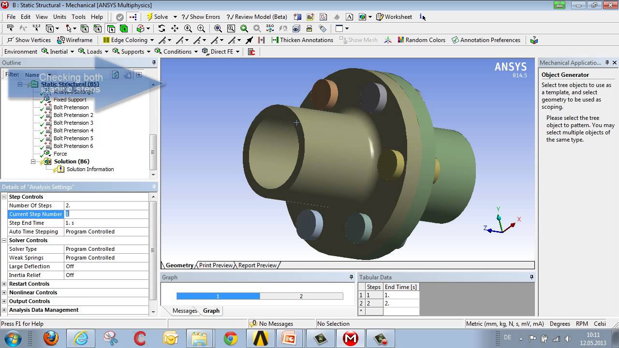Viewport: 619px width, 348px height.
Task: Toggle the black arrow edge direction icon
Action: (249, 40)
